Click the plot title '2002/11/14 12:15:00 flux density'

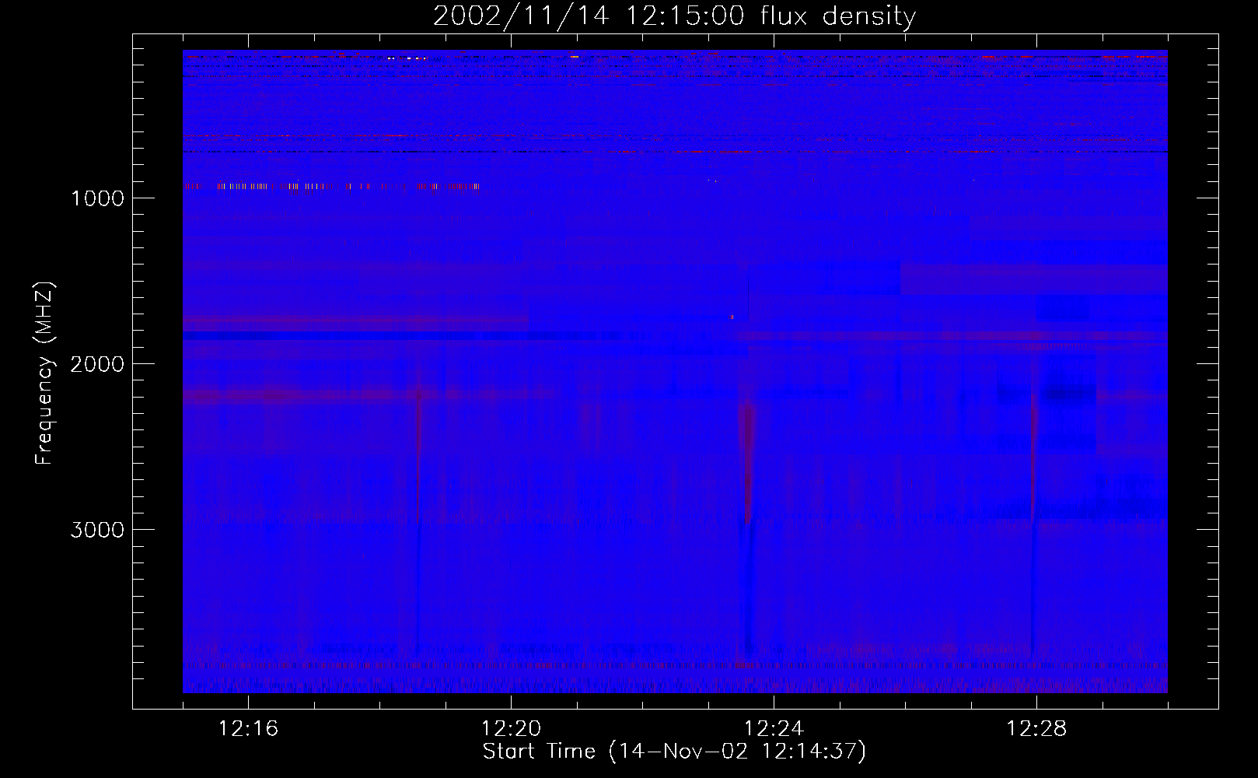point(674,16)
